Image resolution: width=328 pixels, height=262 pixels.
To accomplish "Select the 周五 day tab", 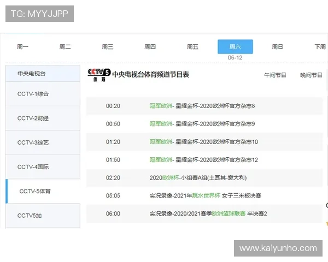I will 192,46.
